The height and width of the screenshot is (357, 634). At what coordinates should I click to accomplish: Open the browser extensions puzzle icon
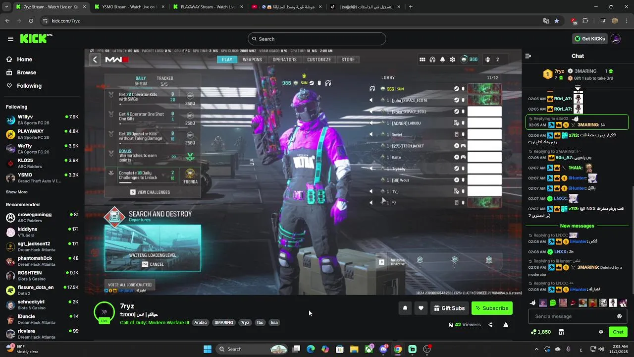pyautogui.click(x=585, y=21)
